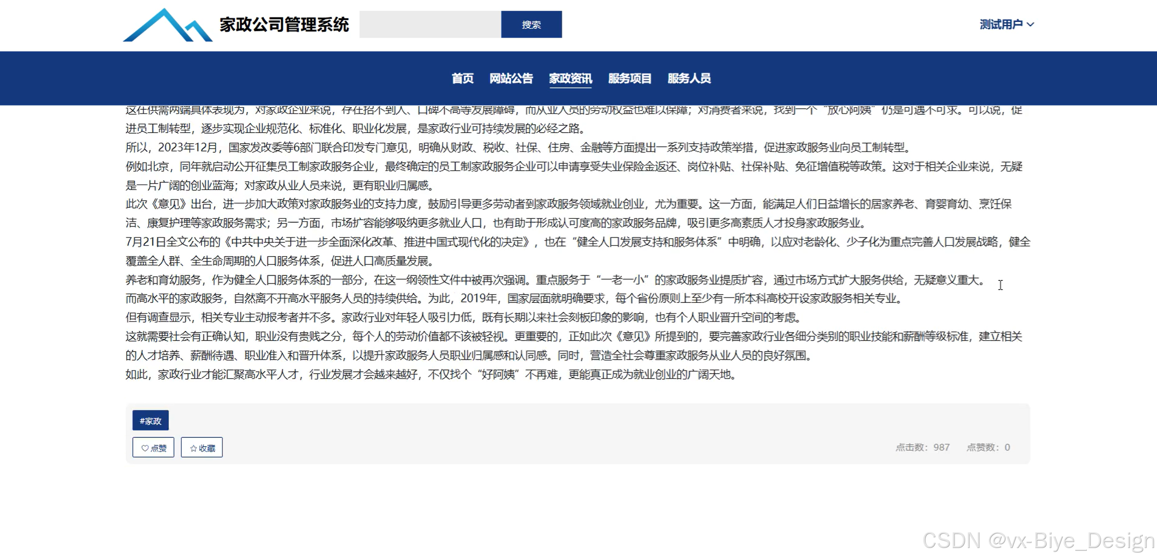This screenshot has width=1157, height=559.
Task: Click the 点赞数: 0 counter text
Action: [x=988, y=447]
